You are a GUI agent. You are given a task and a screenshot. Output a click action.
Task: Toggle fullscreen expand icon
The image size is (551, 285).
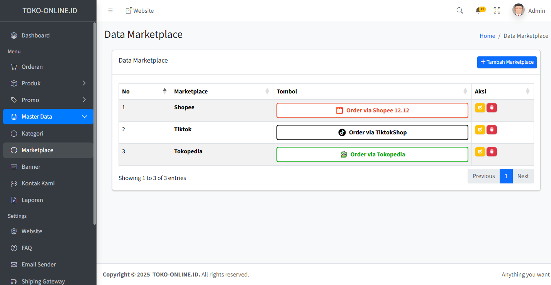point(497,11)
